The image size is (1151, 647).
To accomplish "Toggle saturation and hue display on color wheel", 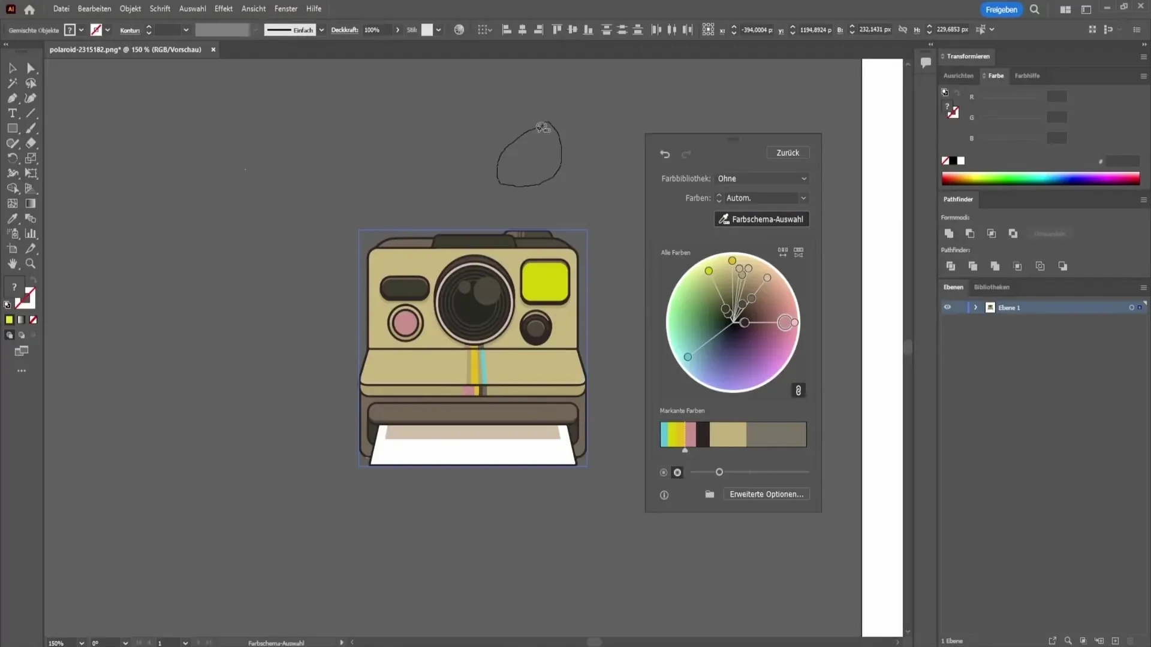I will tap(664, 473).
